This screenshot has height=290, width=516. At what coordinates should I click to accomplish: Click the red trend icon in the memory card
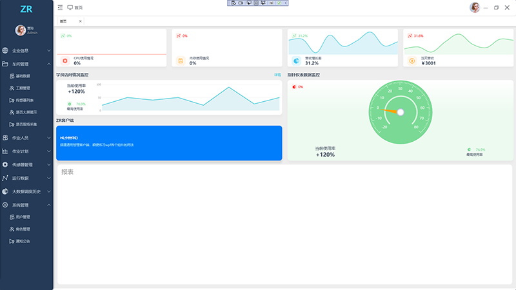point(179,36)
